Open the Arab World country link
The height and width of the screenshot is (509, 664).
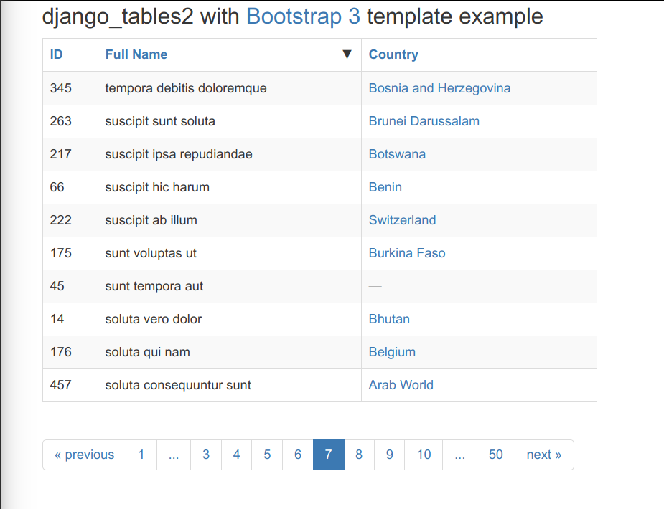click(x=401, y=385)
